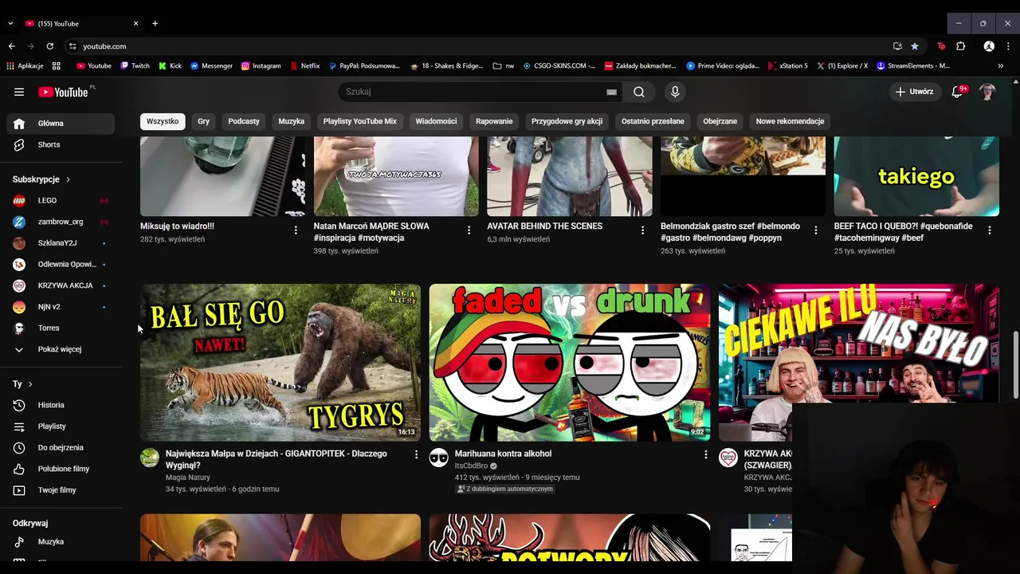Select the Obejrzane filter chip
This screenshot has height=574, width=1020.
tap(720, 121)
